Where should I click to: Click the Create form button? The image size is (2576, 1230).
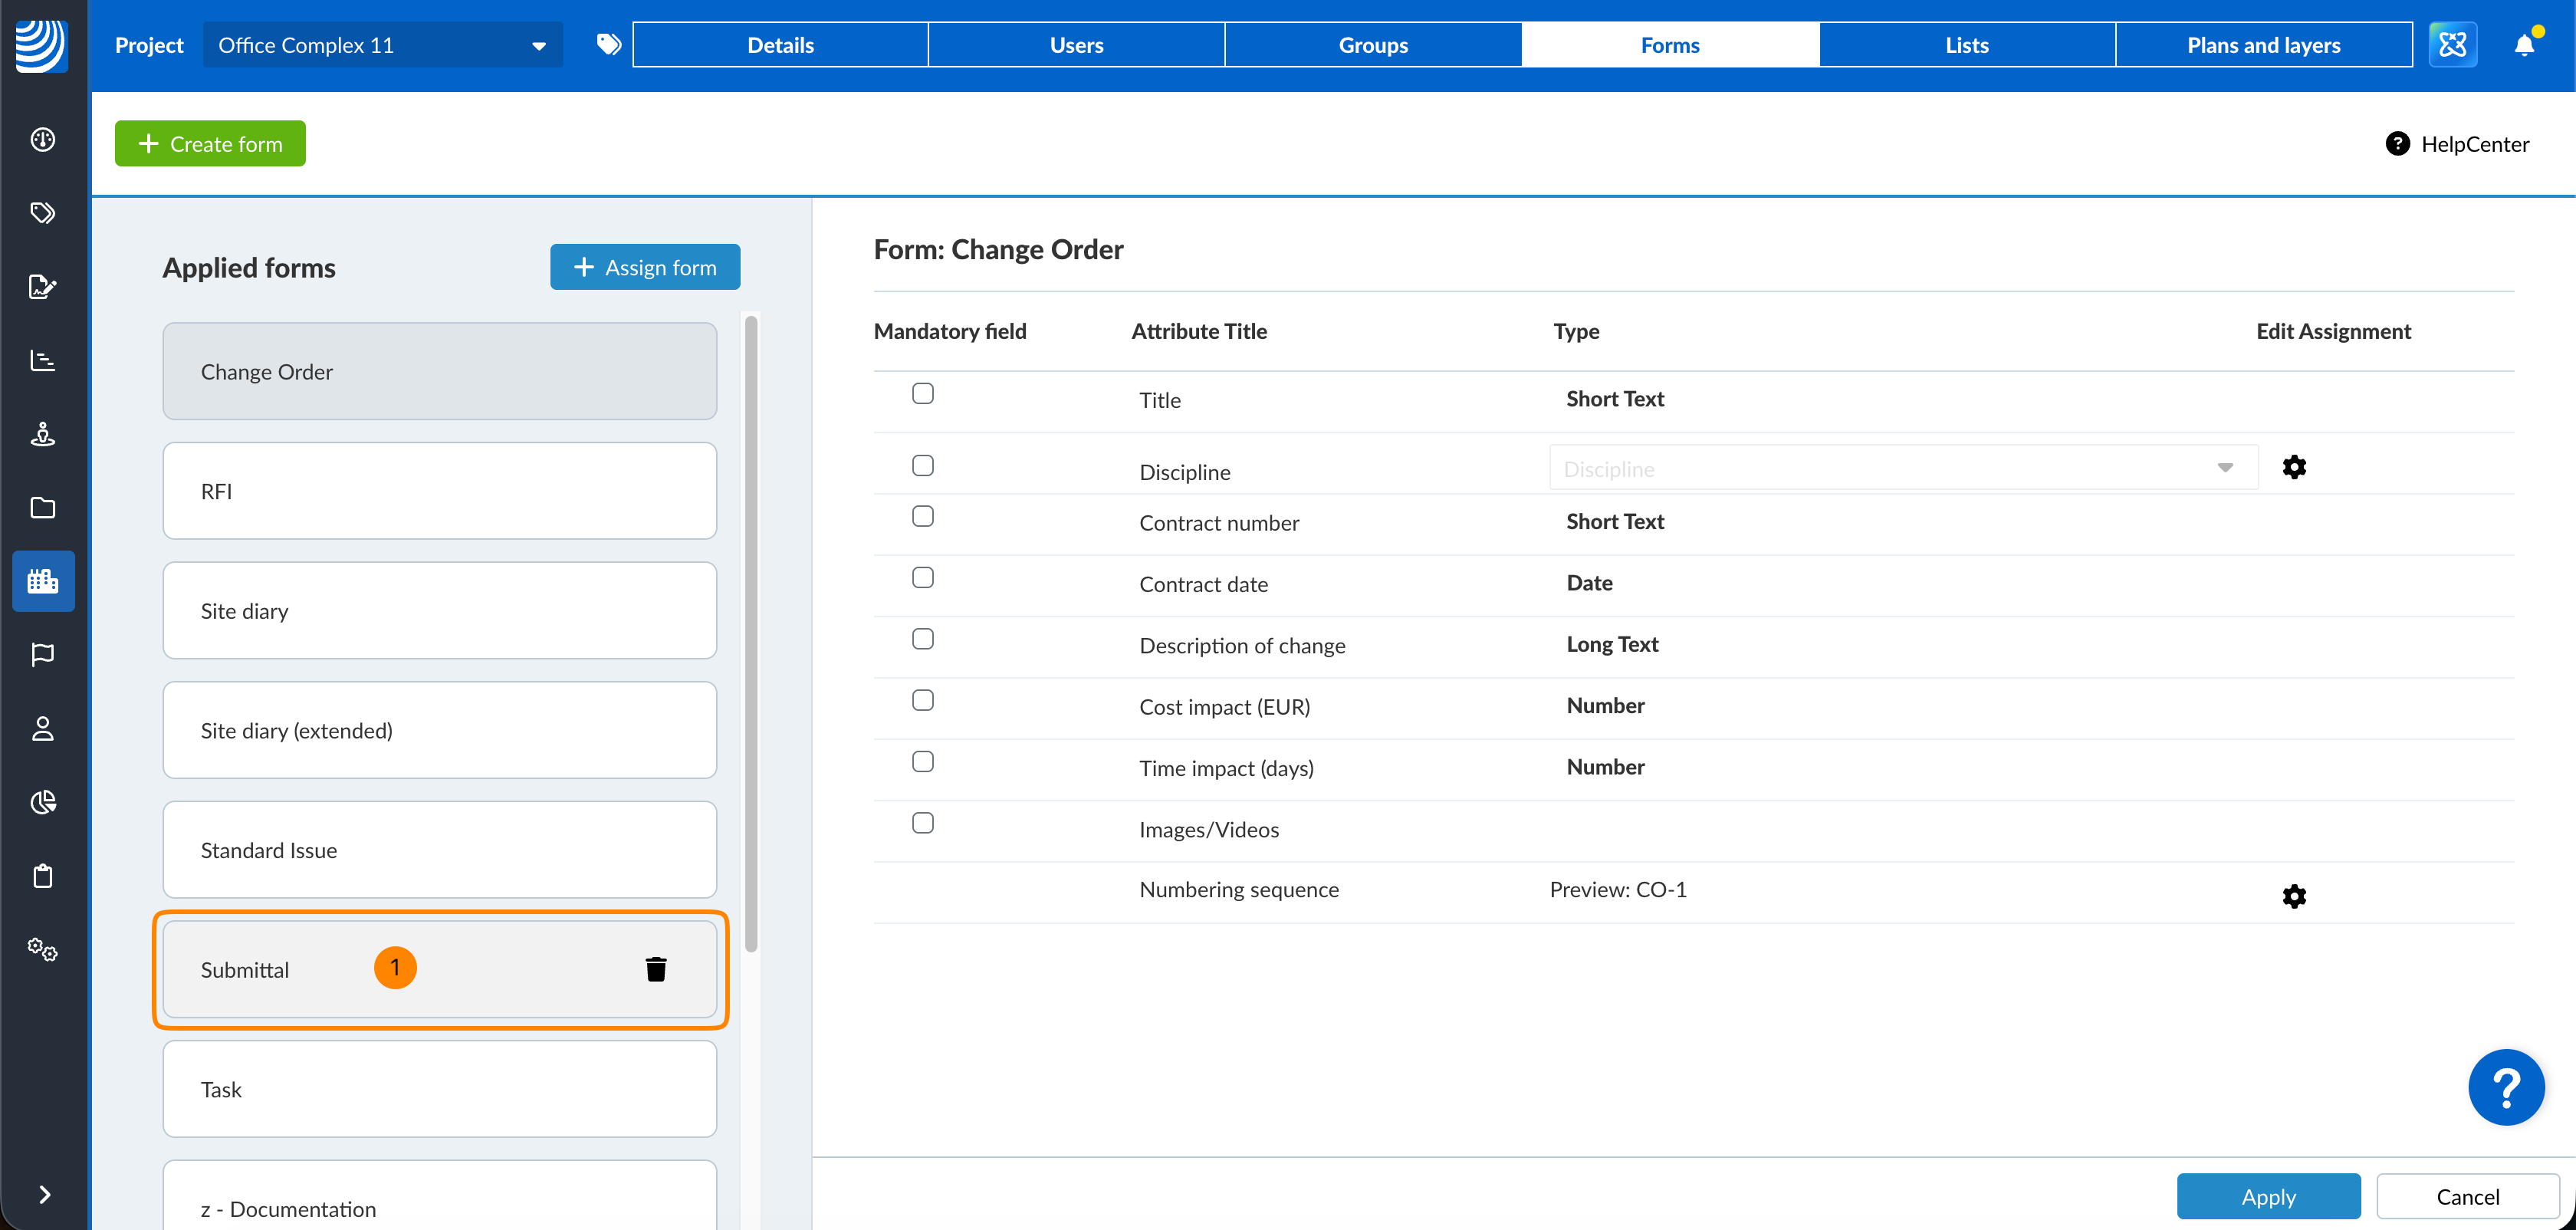210,144
